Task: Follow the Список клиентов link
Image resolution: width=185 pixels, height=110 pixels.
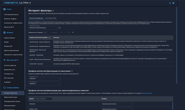Action: (x=147, y=93)
